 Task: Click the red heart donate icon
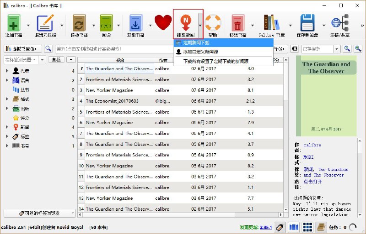[x=162, y=22]
